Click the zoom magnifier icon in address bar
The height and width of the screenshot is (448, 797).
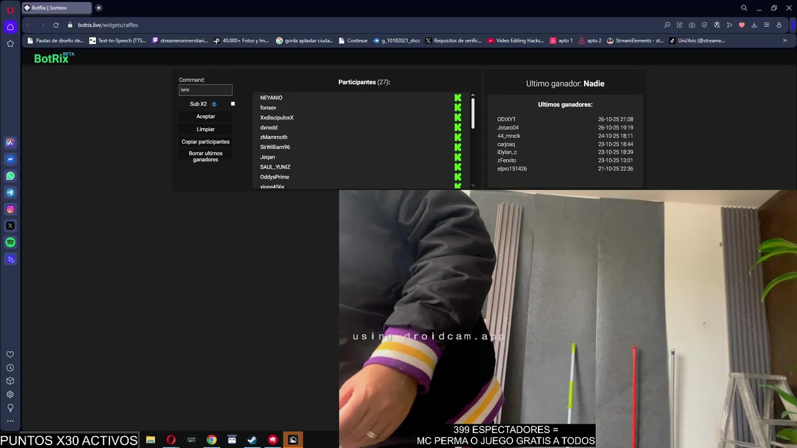tap(667, 25)
